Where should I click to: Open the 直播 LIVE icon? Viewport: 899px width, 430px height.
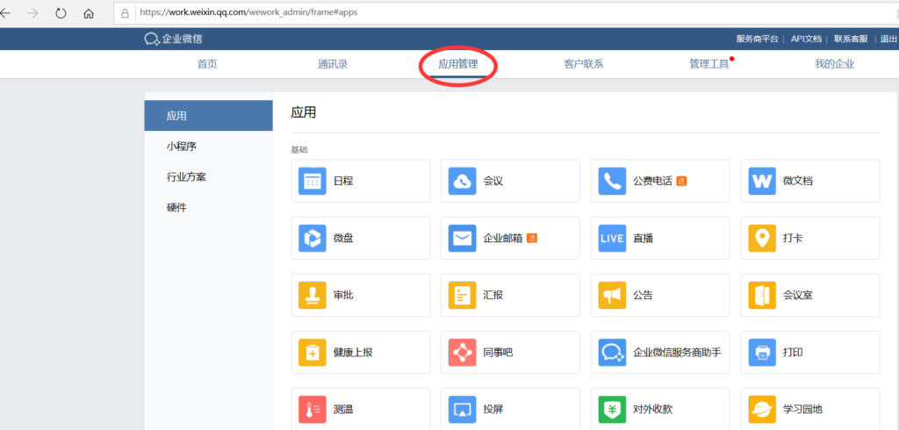pyautogui.click(x=612, y=239)
